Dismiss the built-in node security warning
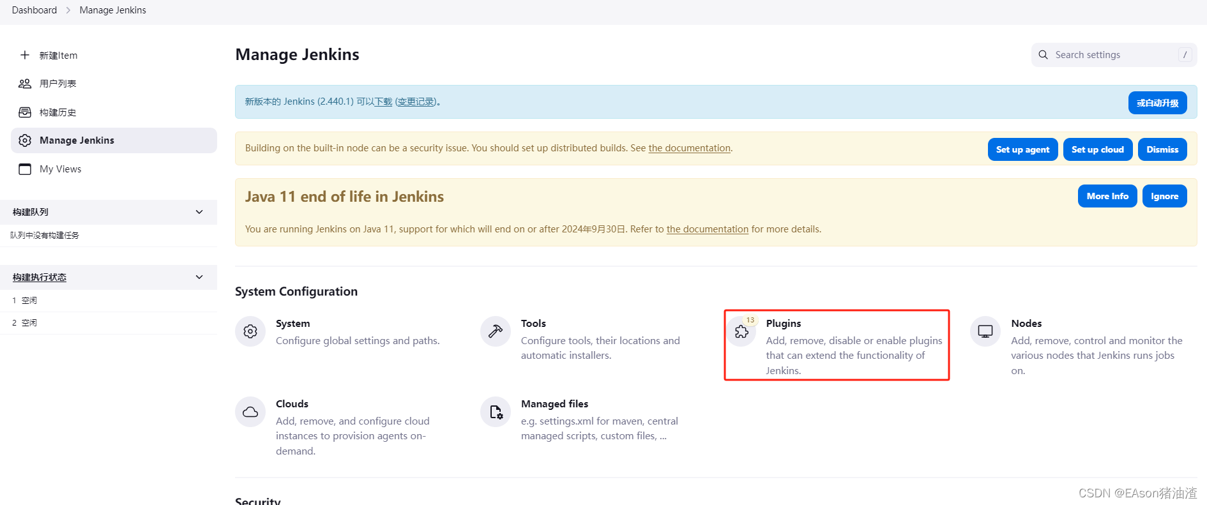The width and height of the screenshot is (1207, 505). (1162, 149)
